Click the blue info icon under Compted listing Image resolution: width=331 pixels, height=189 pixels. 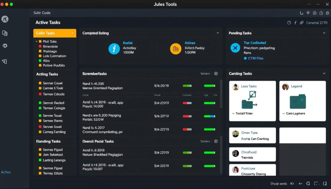(x=114, y=48)
